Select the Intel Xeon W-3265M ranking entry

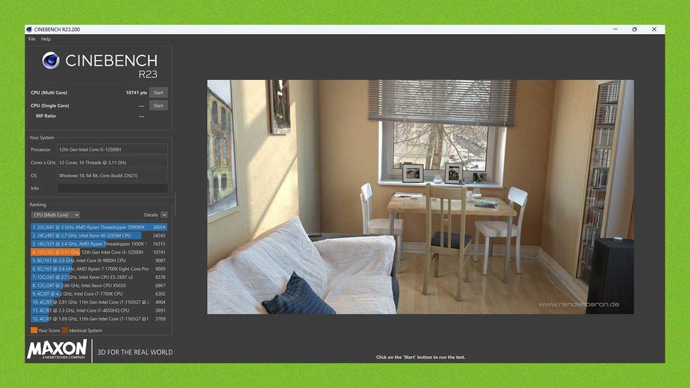click(99, 236)
